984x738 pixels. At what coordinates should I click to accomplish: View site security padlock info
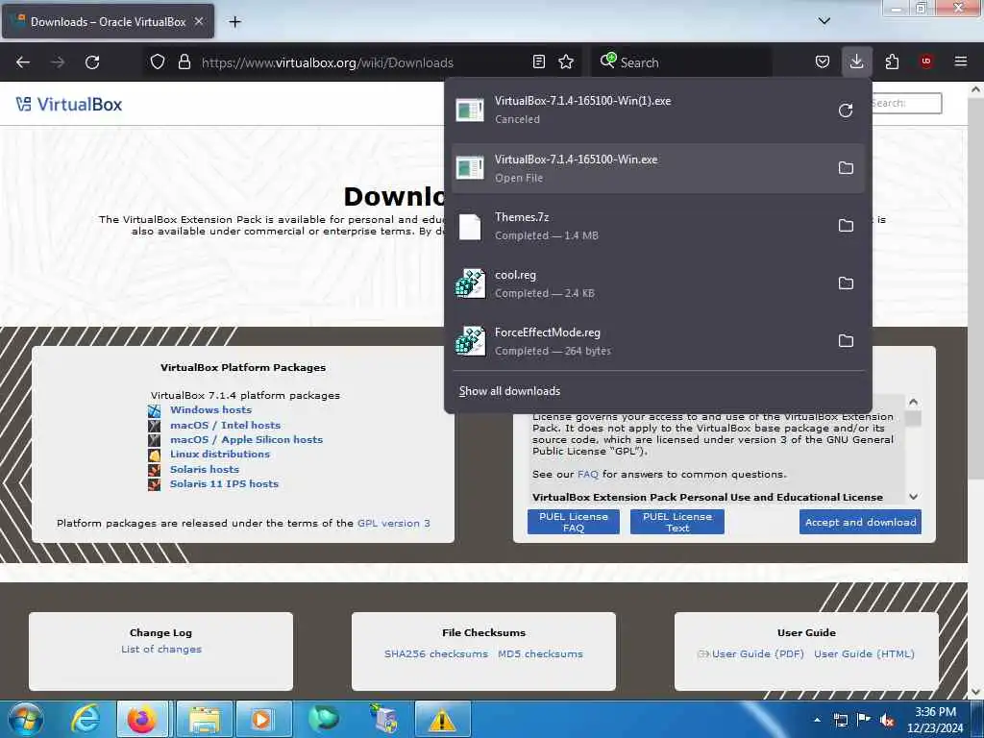coord(184,62)
